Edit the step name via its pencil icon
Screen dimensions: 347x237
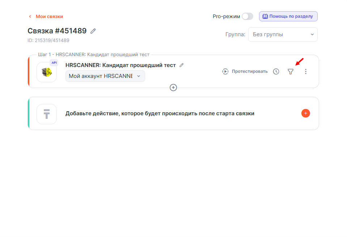pyautogui.click(x=182, y=65)
